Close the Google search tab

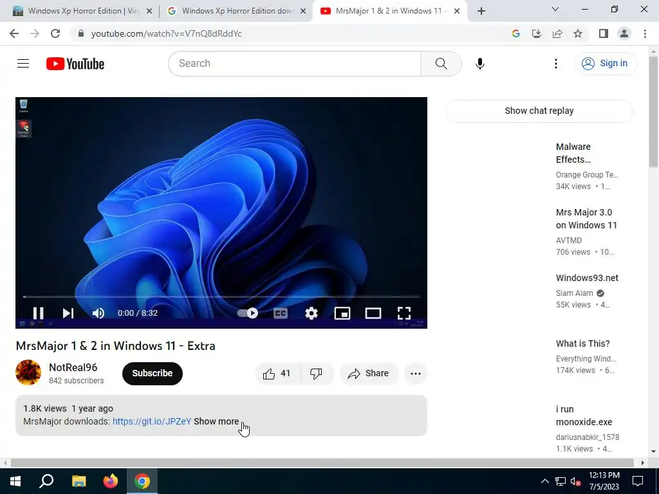tap(302, 12)
